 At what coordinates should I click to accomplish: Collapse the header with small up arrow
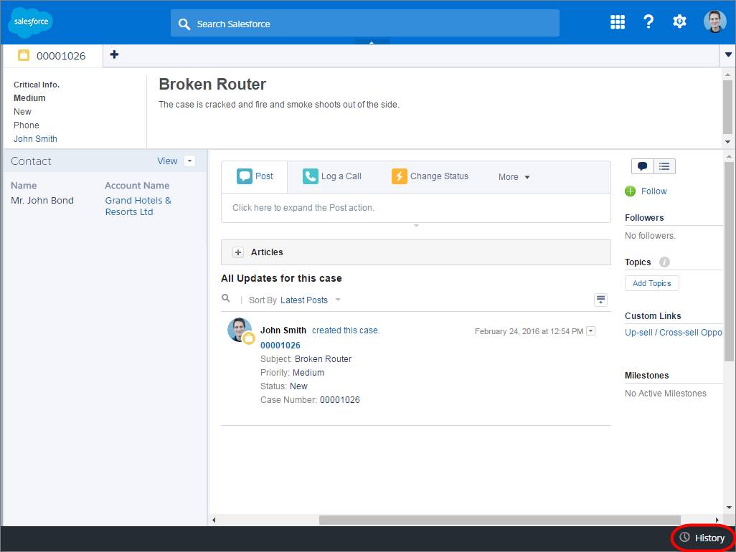click(x=372, y=42)
